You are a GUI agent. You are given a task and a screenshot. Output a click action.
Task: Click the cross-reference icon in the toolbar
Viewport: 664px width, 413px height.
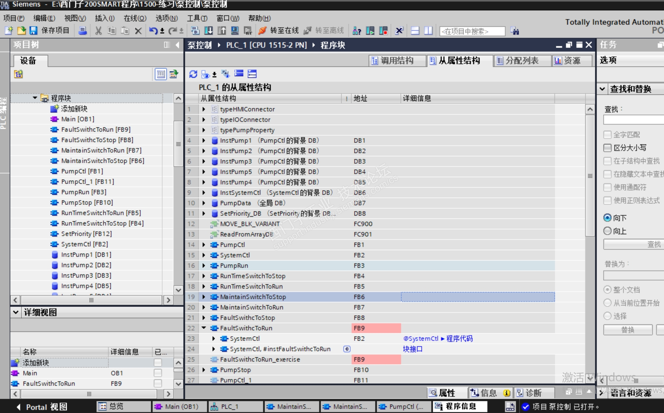pos(399,31)
